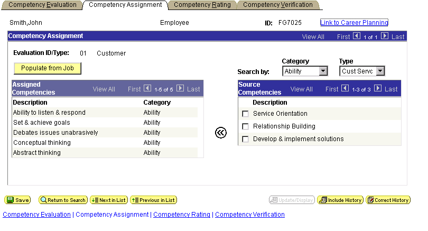Screen dimensions: 428x231
Task: Follow the Link to Career Planning
Action: coord(354,23)
